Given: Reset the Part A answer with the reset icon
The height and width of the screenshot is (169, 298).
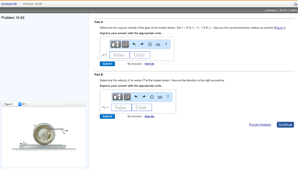Looking at the screenshot, I should pos(150,44).
